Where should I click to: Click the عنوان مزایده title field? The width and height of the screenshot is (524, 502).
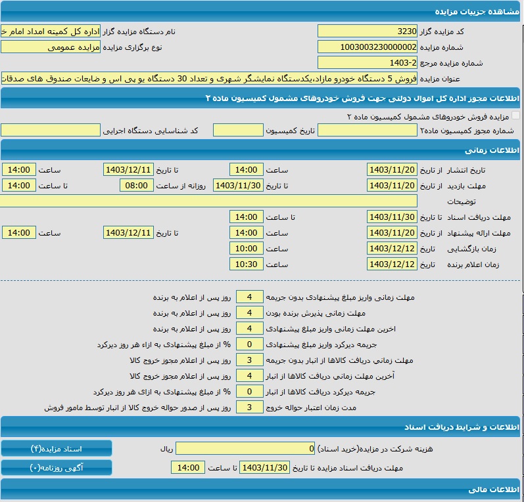[x=209, y=78]
